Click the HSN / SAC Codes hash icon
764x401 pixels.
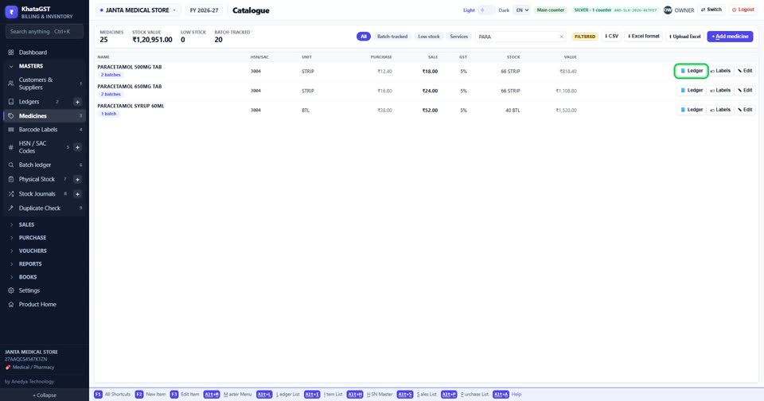click(10, 147)
